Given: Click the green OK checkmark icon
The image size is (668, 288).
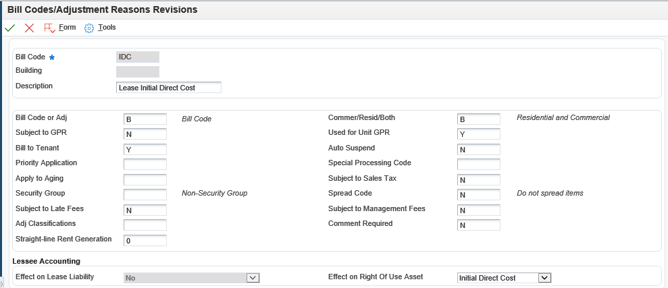Looking at the screenshot, I should coord(9,28).
